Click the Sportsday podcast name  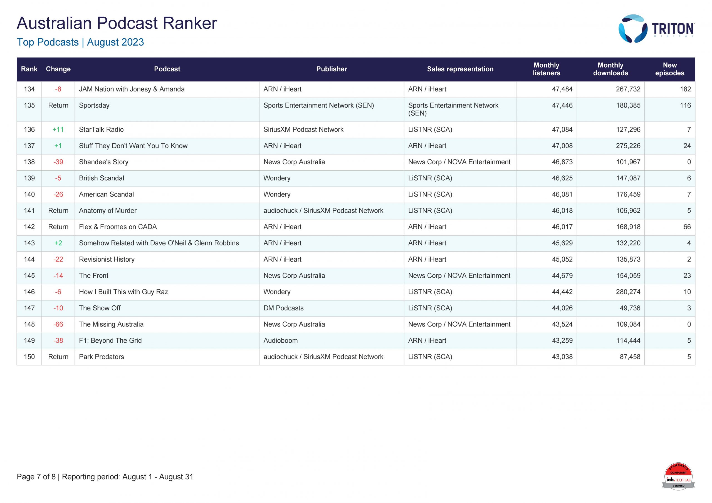click(94, 105)
